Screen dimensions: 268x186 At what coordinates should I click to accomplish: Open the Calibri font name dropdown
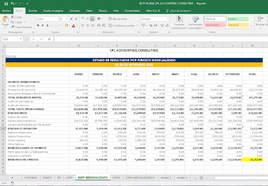[x=57, y=19]
